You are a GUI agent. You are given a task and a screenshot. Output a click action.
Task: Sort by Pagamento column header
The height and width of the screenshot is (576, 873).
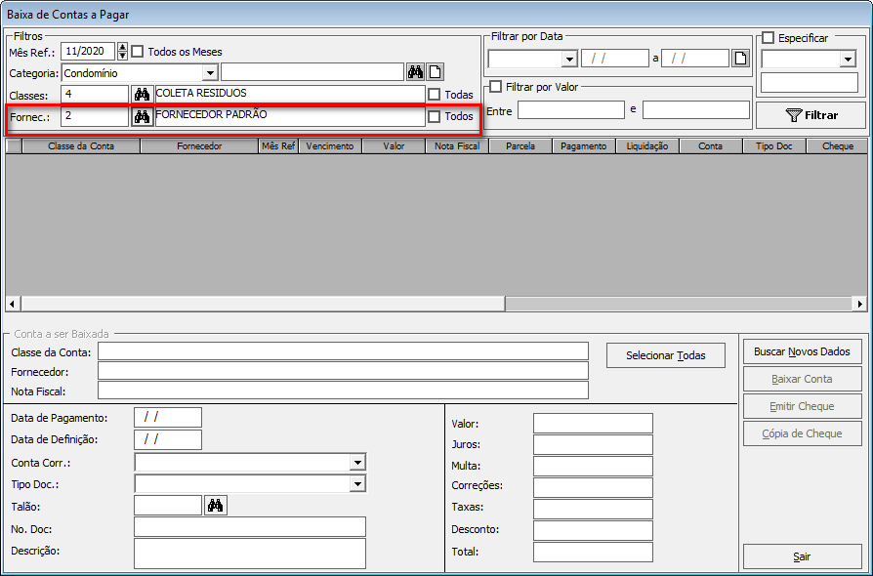point(584,145)
